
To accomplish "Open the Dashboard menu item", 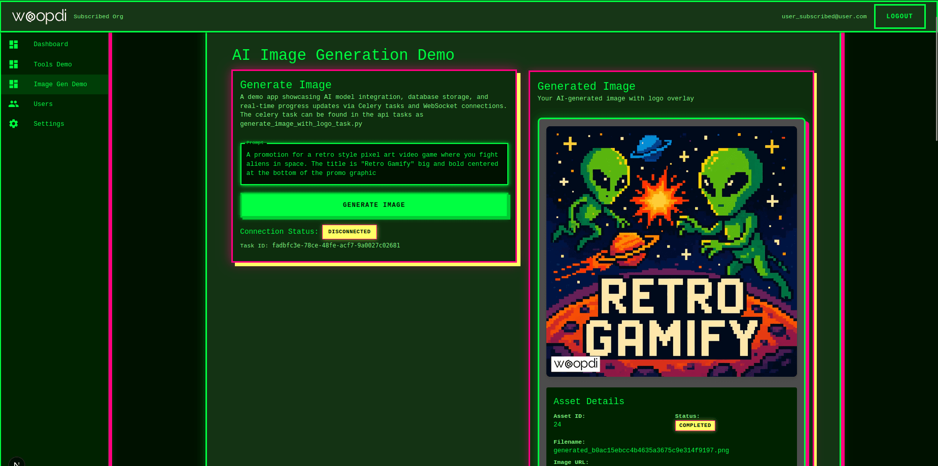I will click(x=51, y=45).
